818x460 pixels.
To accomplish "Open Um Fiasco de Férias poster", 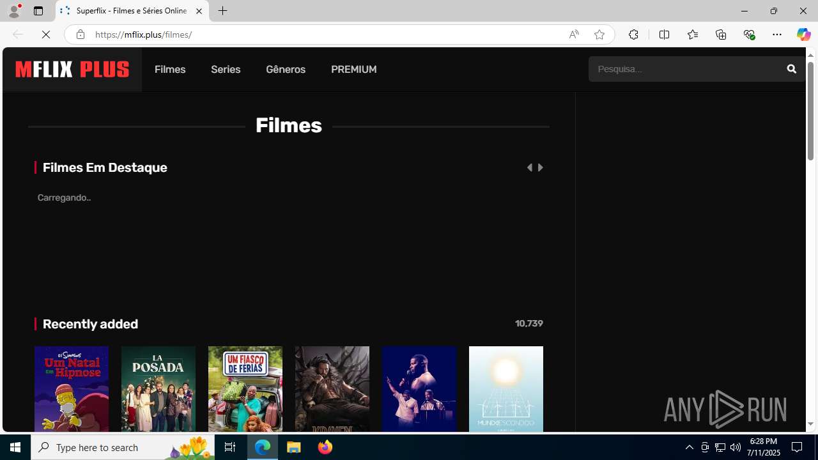I will click(x=245, y=389).
